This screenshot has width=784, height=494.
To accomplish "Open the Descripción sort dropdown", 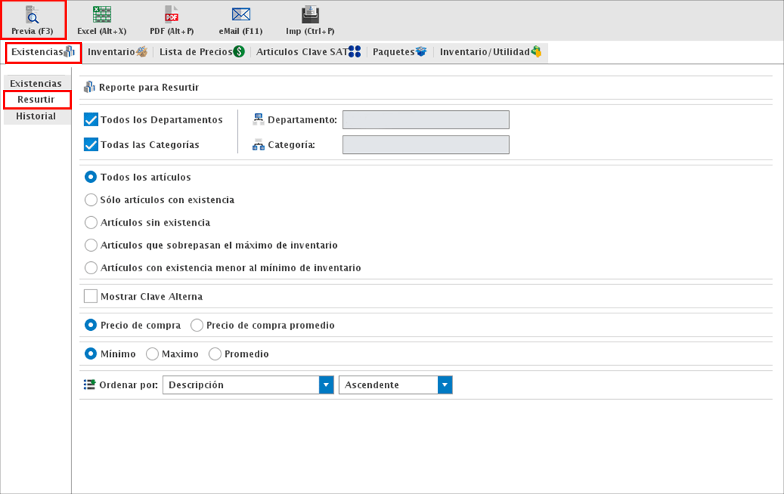I will click(326, 384).
